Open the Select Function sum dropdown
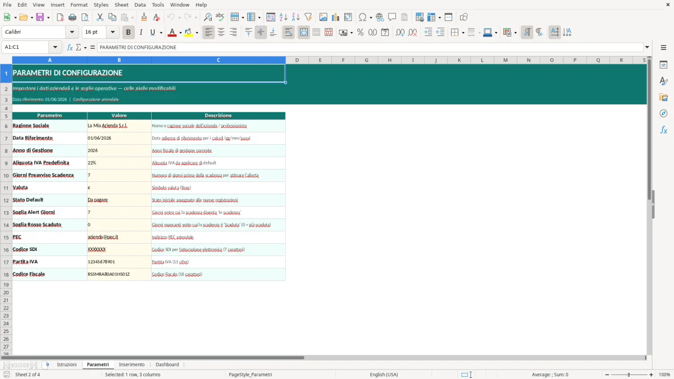The width and height of the screenshot is (674, 379). 85,47
